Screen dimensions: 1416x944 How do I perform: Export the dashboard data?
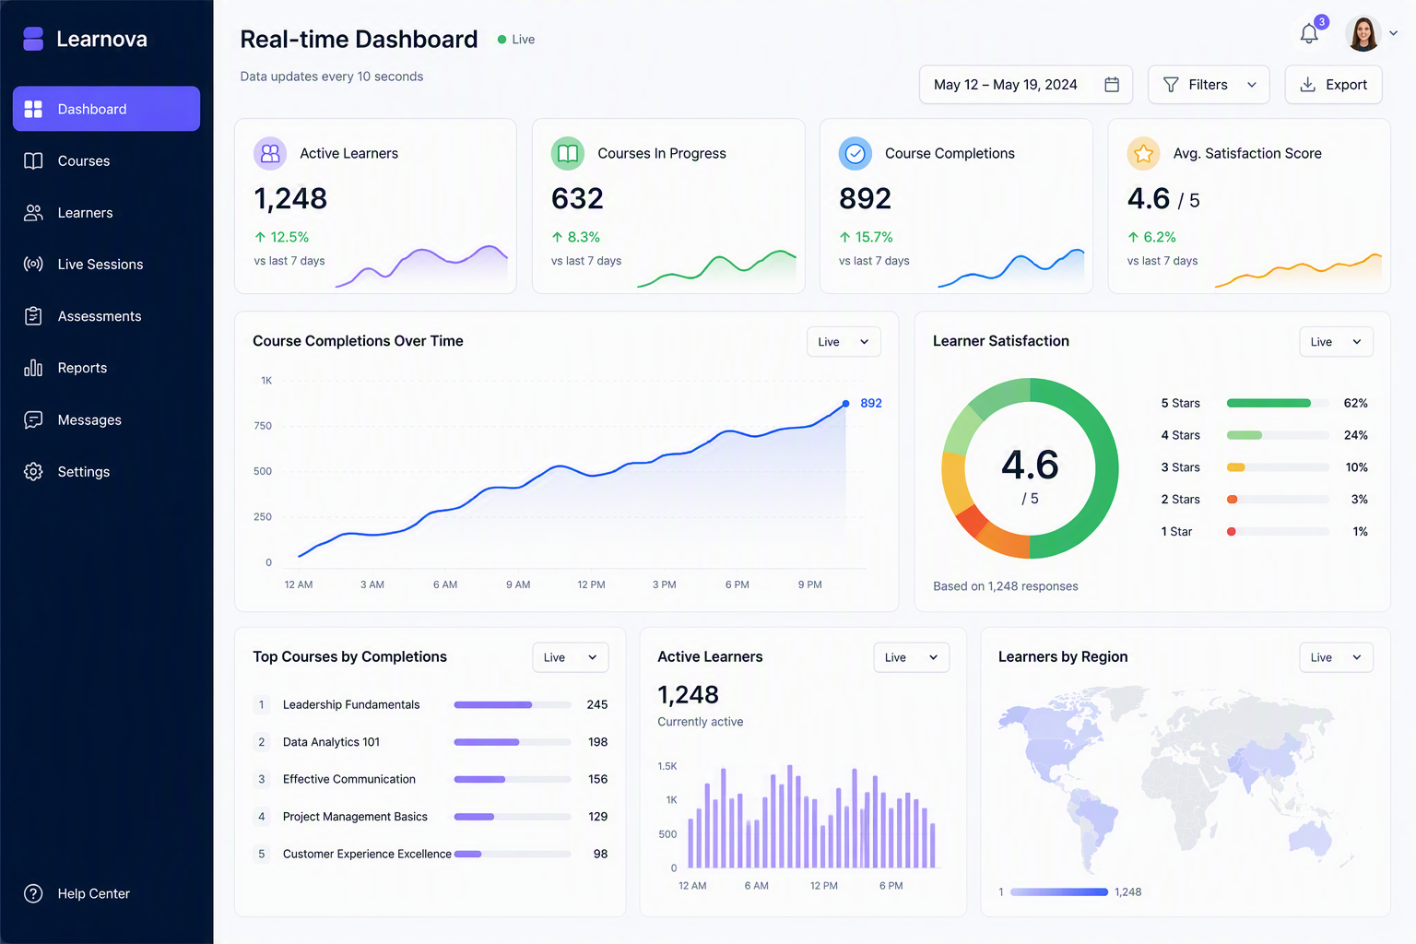[x=1333, y=85]
